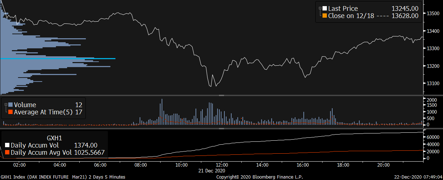
Task: Click the blue Volume series swatch
Action: pyautogui.click(x=10, y=105)
